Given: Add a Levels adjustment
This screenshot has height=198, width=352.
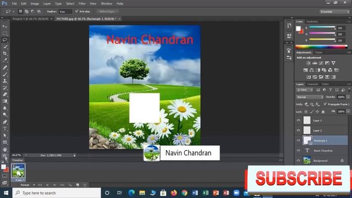Looking at the screenshot, I should [x=315, y=63].
